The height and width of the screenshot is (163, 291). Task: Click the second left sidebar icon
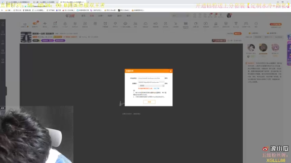click(x=3, y=33)
